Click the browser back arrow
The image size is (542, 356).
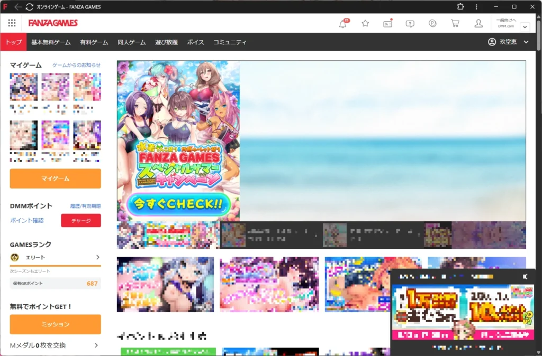[18, 7]
